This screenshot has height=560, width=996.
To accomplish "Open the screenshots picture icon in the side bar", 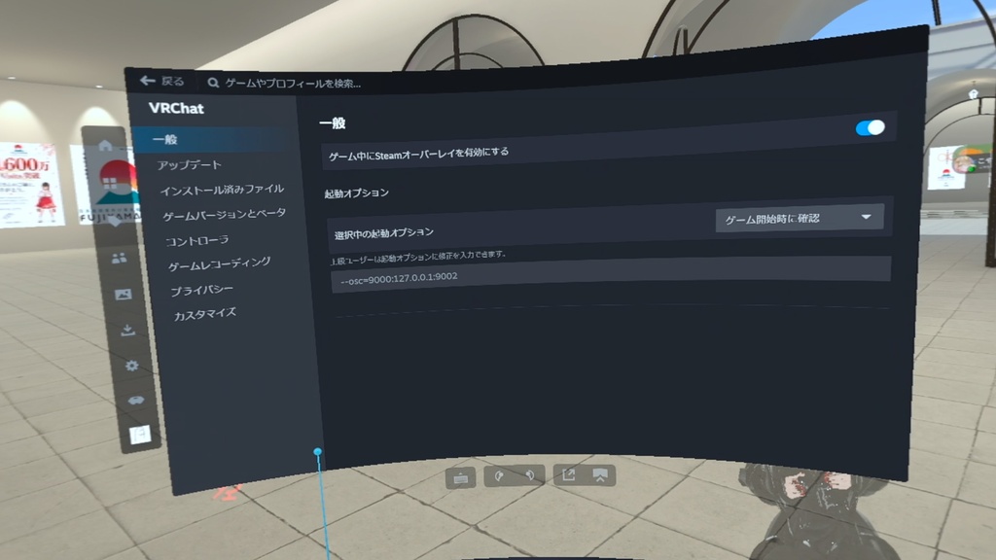I will [124, 294].
